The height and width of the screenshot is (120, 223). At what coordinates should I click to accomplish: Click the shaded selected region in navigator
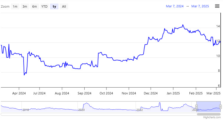click(x=208, y=106)
